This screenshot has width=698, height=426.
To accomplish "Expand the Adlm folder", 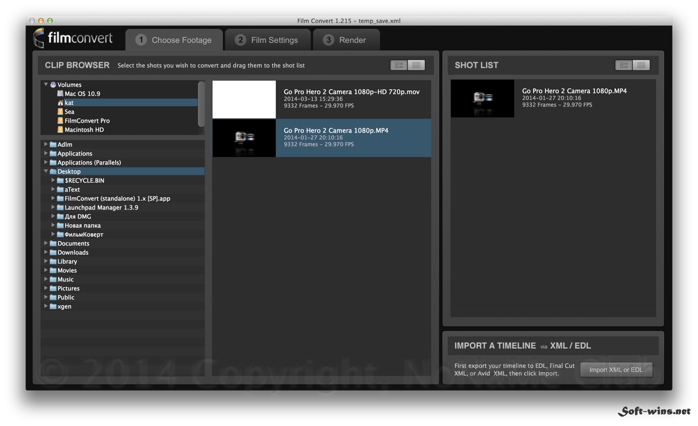I will [x=46, y=144].
